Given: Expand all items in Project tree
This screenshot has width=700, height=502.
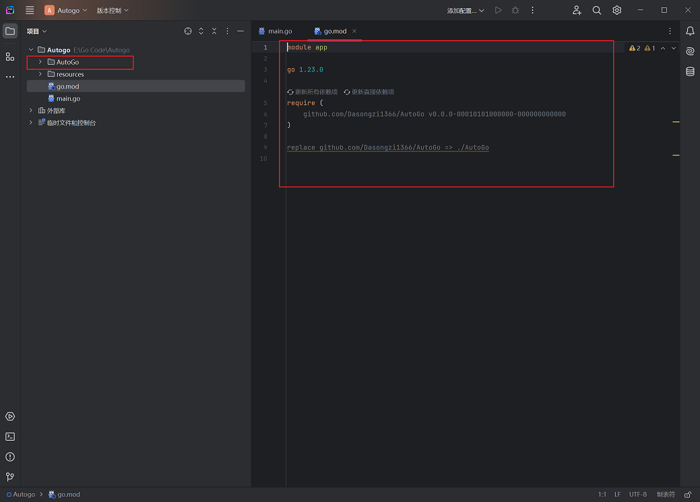Looking at the screenshot, I should tap(201, 31).
